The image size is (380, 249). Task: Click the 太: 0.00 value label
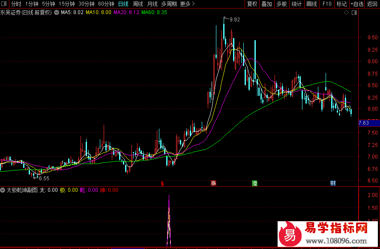pos(48,190)
